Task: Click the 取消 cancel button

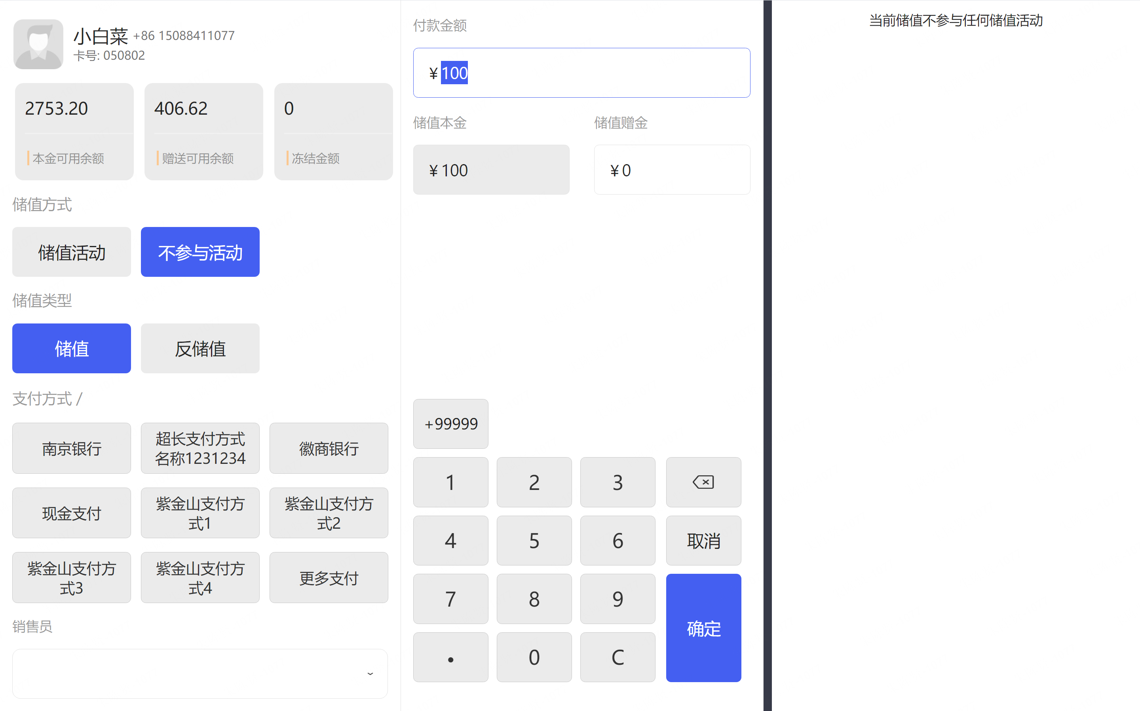Action: coord(703,540)
